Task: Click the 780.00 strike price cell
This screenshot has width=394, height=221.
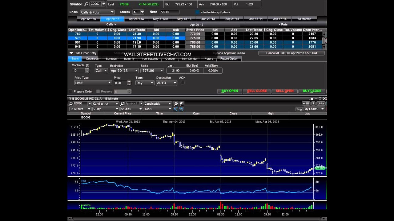Action: [x=195, y=42]
